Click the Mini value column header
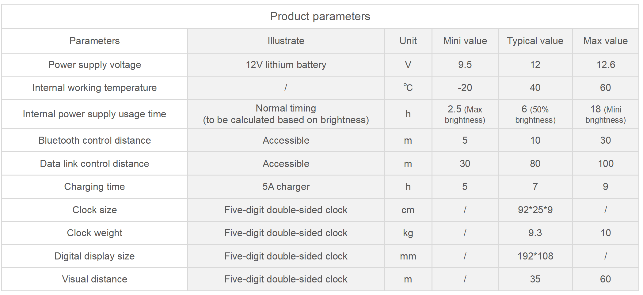The width and height of the screenshot is (643, 295). click(465, 41)
